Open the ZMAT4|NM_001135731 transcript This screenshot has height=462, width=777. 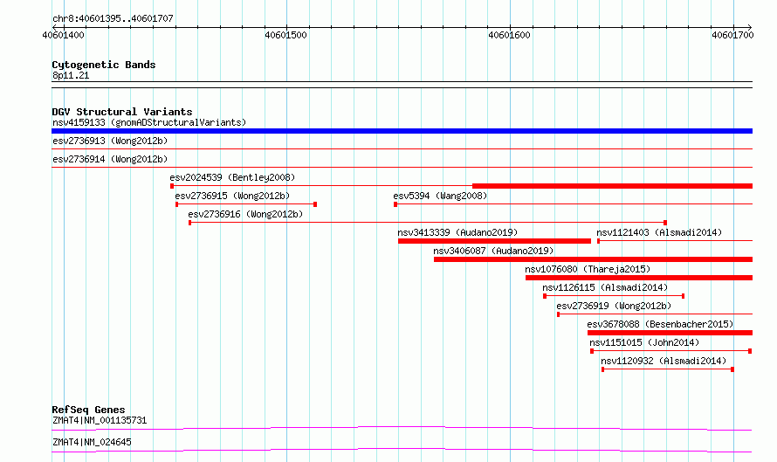[x=100, y=420]
